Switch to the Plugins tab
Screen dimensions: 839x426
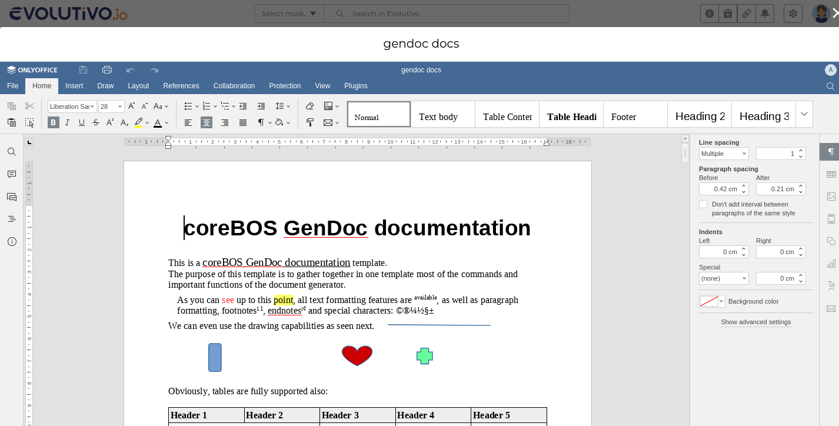tap(356, 86)
